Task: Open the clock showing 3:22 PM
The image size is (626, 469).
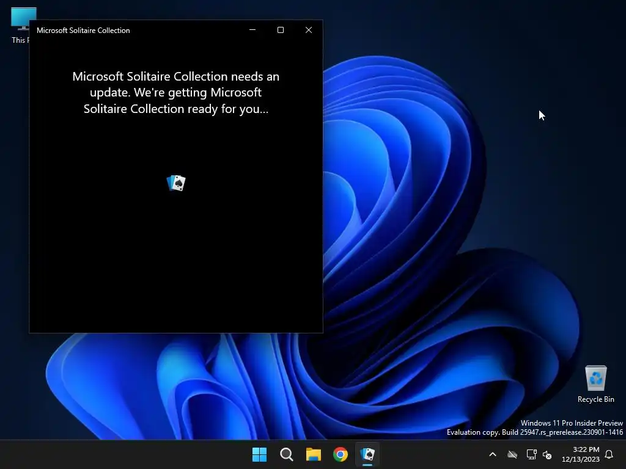Action: point(581,454)
